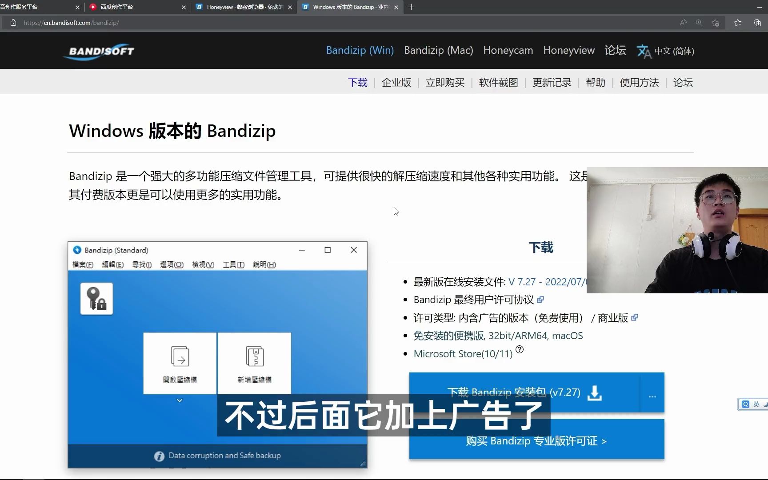Open the browser collections icon

[757, 23]
